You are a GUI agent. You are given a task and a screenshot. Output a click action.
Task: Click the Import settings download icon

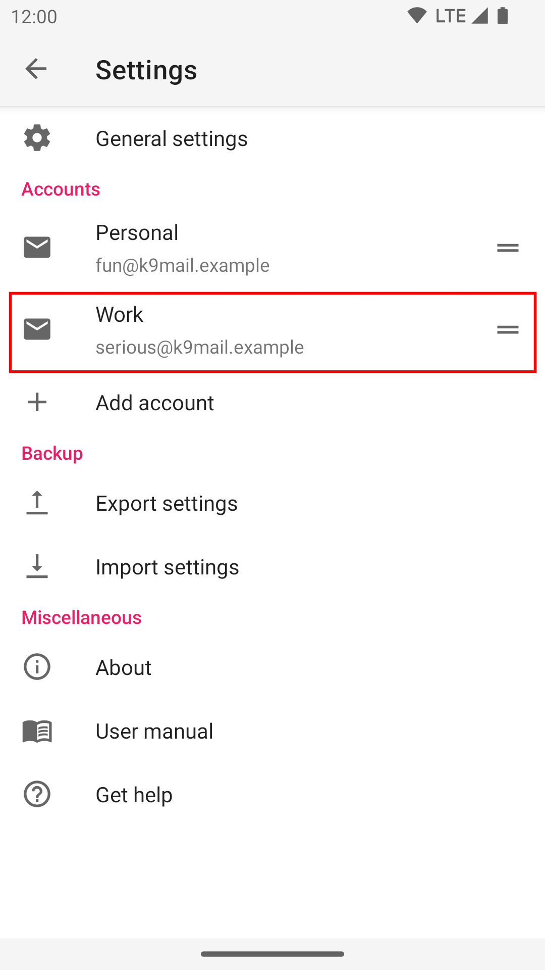(37, 566)
